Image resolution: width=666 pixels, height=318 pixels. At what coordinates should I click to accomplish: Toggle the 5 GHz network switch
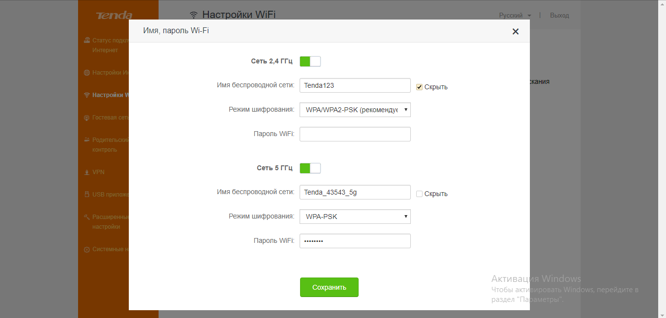click(x=310, y=168)
